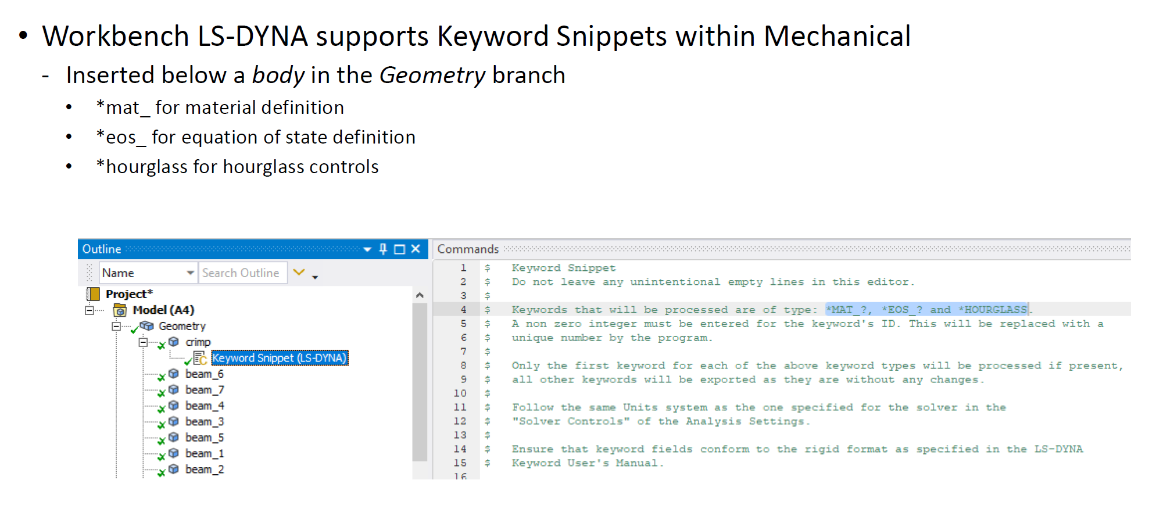Expand search options chevron
This screenshot has height=505, width=1174.
[299, 272]
